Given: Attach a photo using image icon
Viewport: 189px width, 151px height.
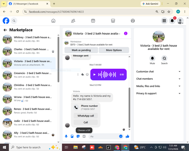Looking at the screenshot, I should [72, 136].
